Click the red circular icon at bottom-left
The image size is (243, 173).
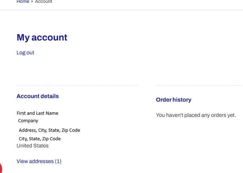tap(2, 168)
